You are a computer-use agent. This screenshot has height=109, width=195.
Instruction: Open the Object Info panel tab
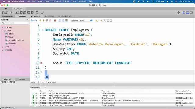7,79
